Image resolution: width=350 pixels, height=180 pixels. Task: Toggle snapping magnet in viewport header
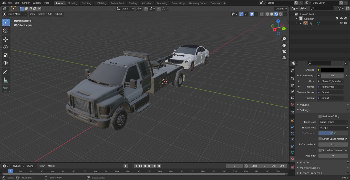point(146,9)
